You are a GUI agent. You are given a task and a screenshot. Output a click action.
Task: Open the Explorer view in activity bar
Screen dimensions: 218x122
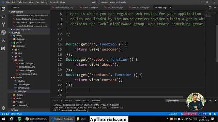coord(3,9)
